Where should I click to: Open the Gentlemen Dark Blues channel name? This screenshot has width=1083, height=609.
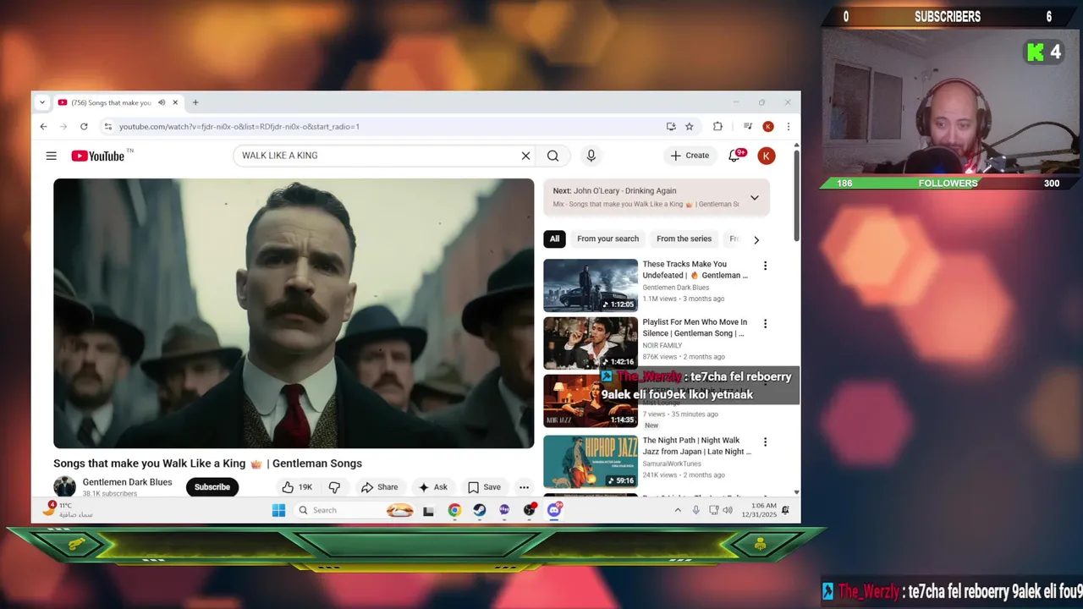pos(127,482)
